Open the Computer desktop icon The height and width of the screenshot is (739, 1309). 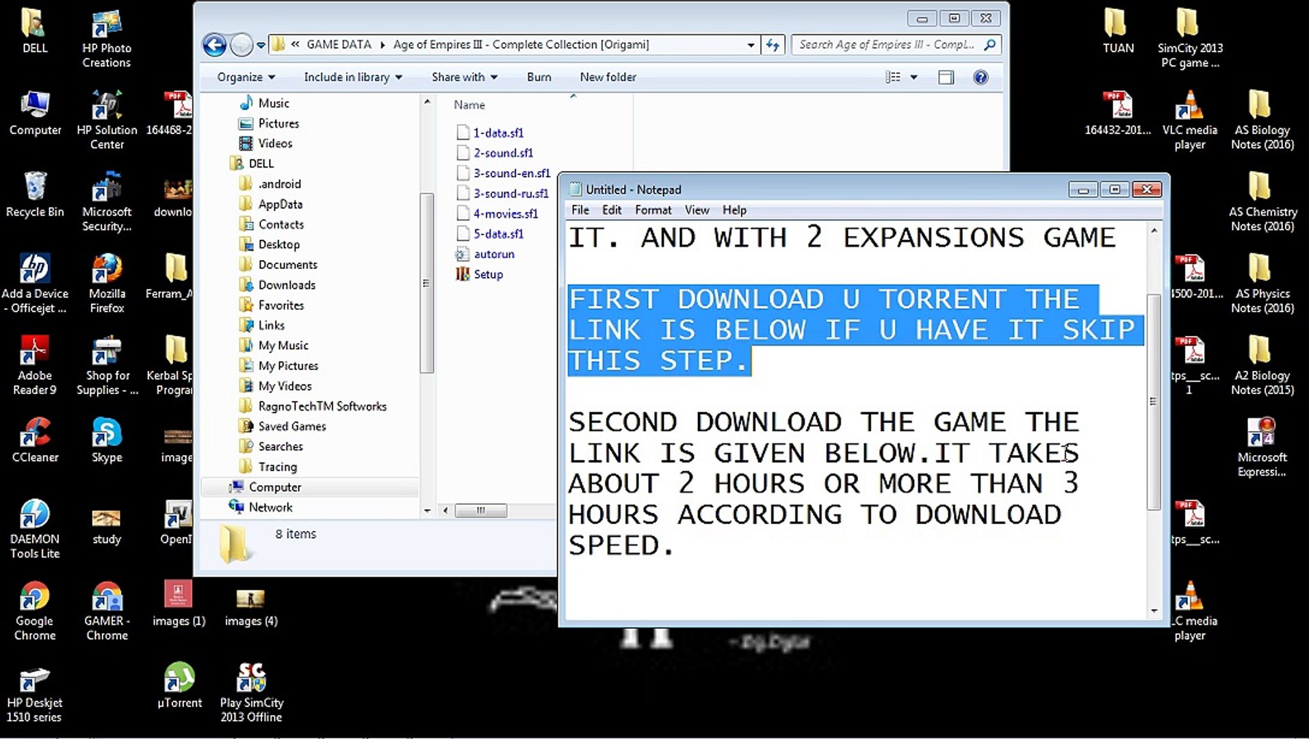[35, 113]
